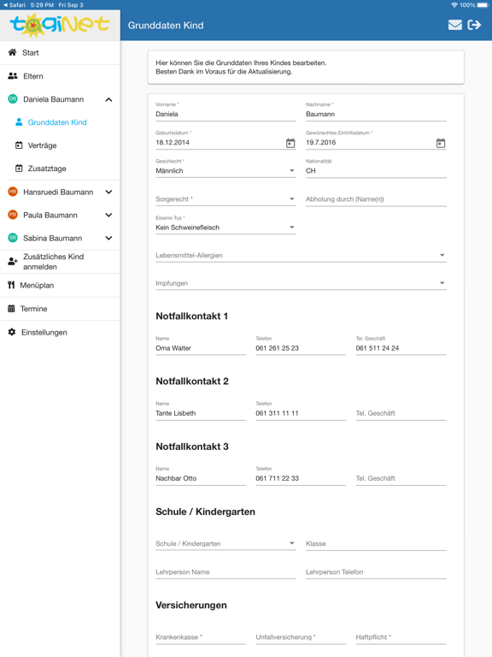This screenshot has width=492, height=657.
Task: Click the person icon beside Grunddaten Kind
Action: [19, 122]
